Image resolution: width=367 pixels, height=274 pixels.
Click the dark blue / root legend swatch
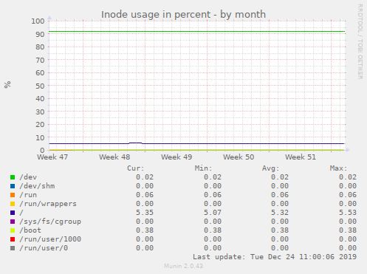point(13,213)
